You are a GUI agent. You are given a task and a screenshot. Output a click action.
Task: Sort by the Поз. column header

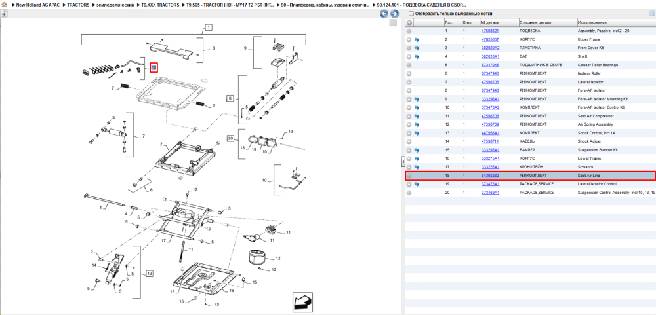click(452, 22)
